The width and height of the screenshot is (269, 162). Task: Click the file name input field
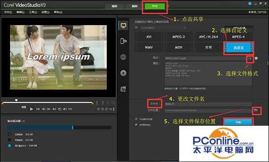point(208,104)
